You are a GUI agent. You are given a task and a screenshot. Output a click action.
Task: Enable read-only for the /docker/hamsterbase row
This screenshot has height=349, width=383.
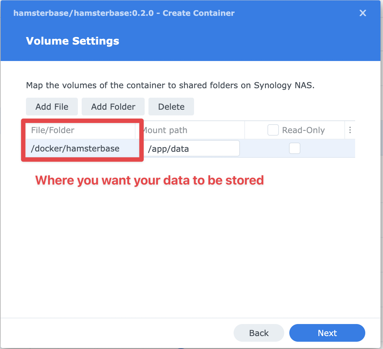(294, 149)
